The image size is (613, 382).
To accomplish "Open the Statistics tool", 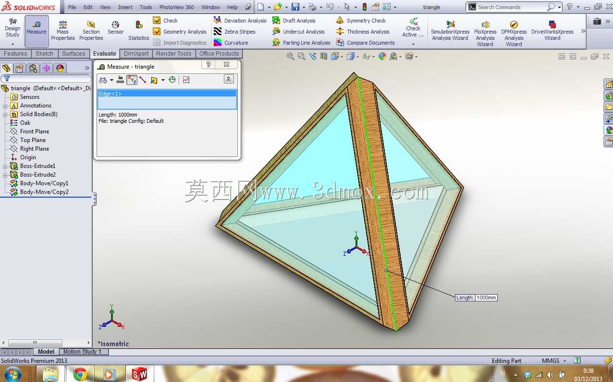I will pos(139,31).
